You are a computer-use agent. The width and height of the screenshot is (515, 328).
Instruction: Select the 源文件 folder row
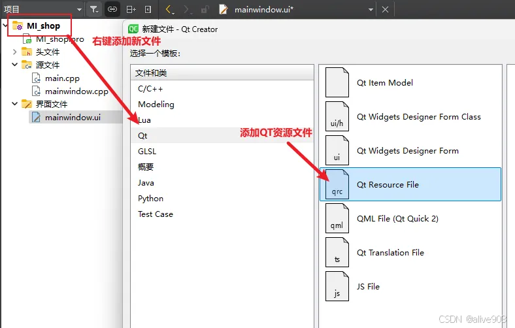pos(48,65)
